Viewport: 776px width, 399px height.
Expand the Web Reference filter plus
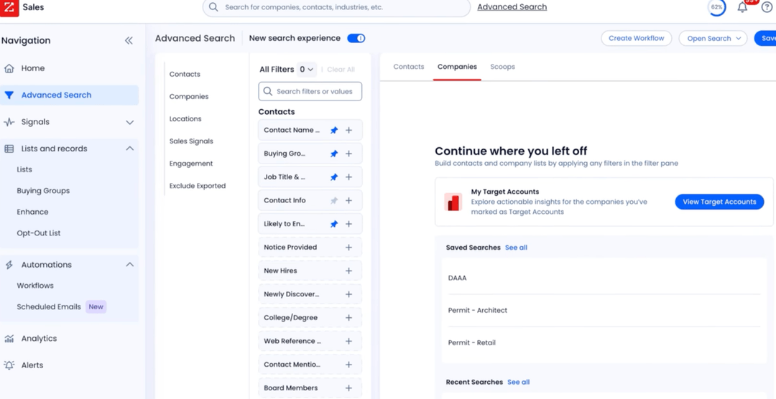pyautogui.click(x=349, y=341)
